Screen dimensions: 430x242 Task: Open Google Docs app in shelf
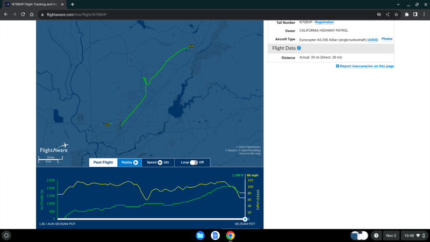[x=216, y=236]
